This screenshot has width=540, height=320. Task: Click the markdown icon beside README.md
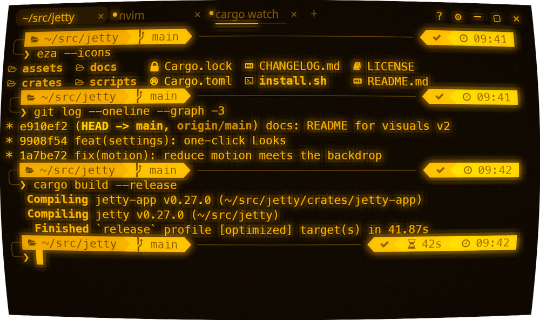coord(357,82)
